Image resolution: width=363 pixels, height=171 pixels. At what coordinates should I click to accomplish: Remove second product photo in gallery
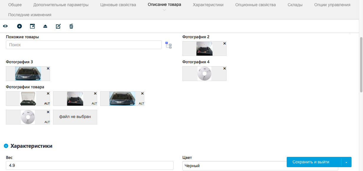(x=95, y=93)
